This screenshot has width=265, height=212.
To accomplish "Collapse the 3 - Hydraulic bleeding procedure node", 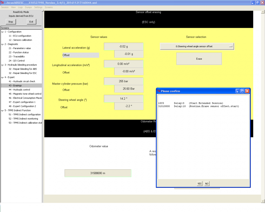I will point(2,65).
